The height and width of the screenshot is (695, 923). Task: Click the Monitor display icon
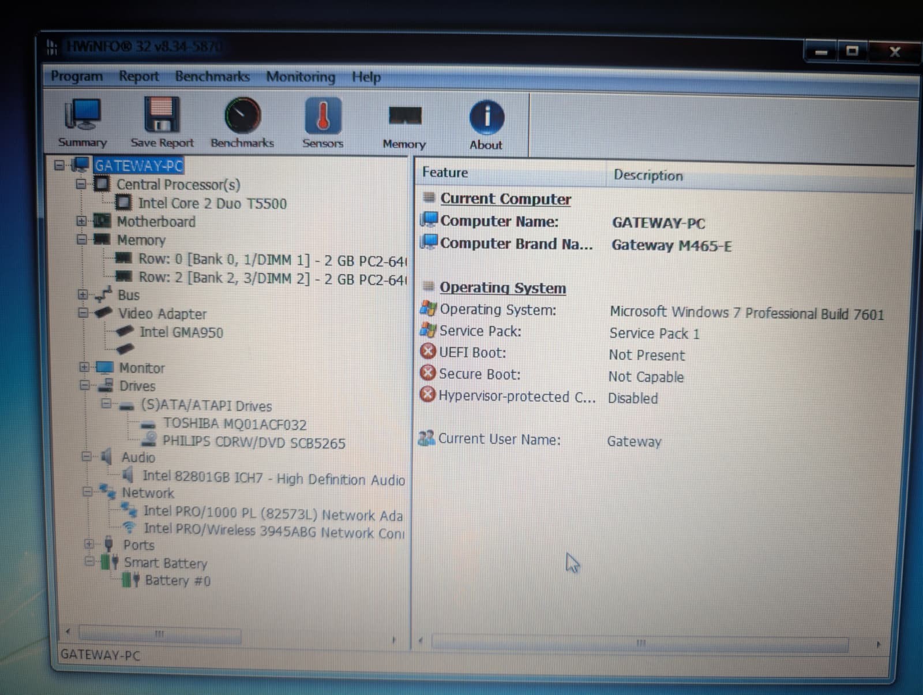(x=105, y=367)
